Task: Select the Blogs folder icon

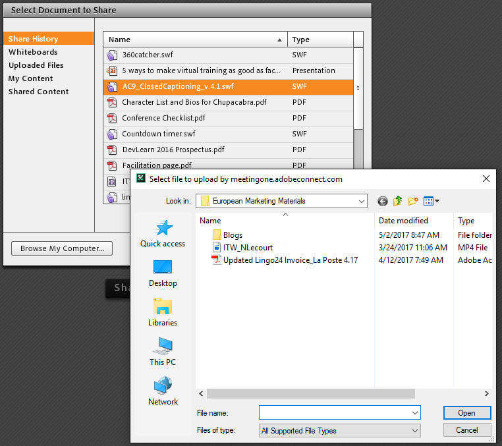Action: click(x=217, y=235)
